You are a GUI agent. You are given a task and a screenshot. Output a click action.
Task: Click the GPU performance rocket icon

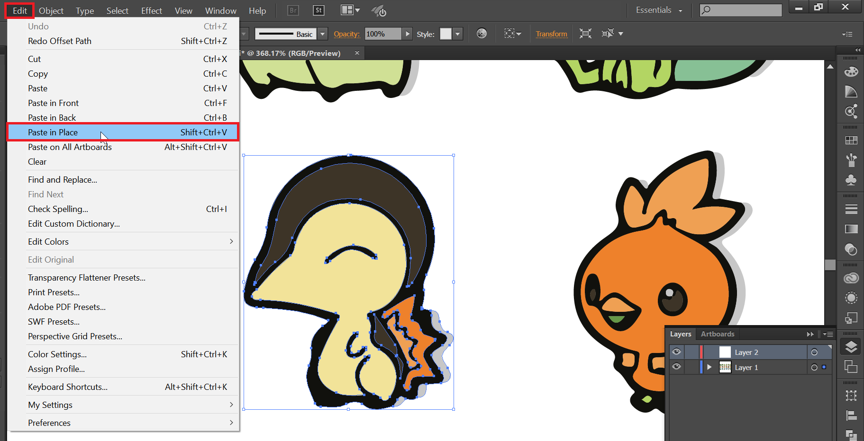pos(379,10)
